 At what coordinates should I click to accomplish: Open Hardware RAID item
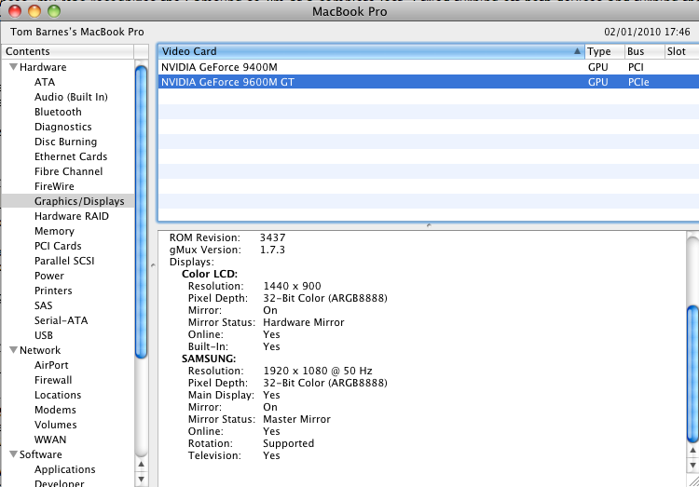pyautogui.click(x=72, y=216)
